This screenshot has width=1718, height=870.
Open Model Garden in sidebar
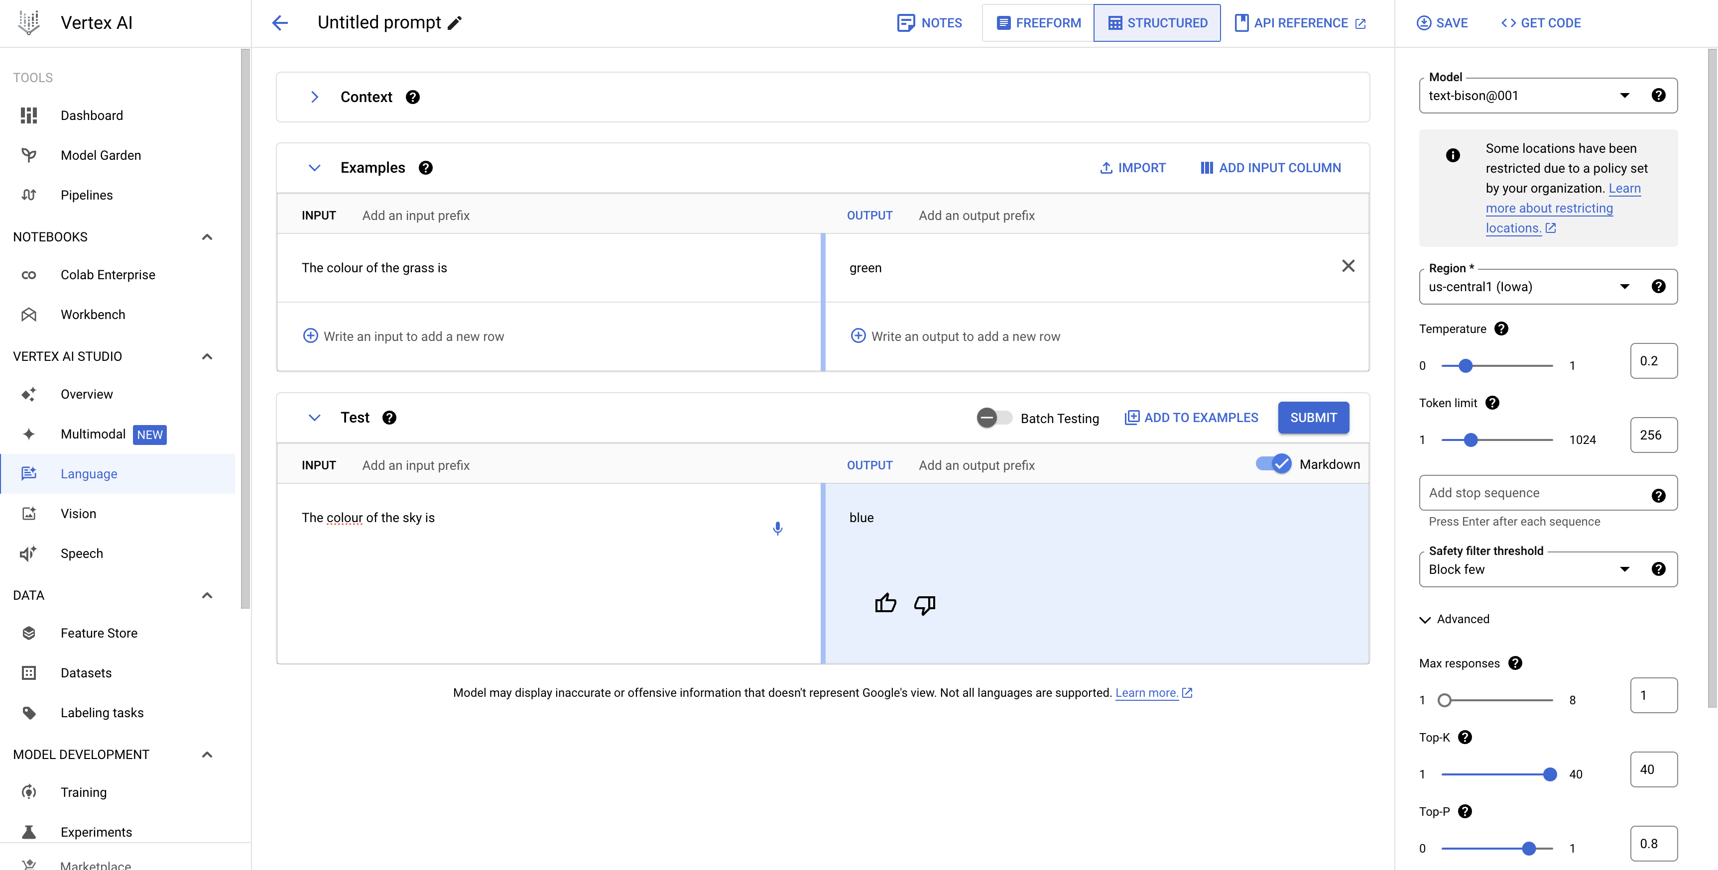click(x=101, y=155)
